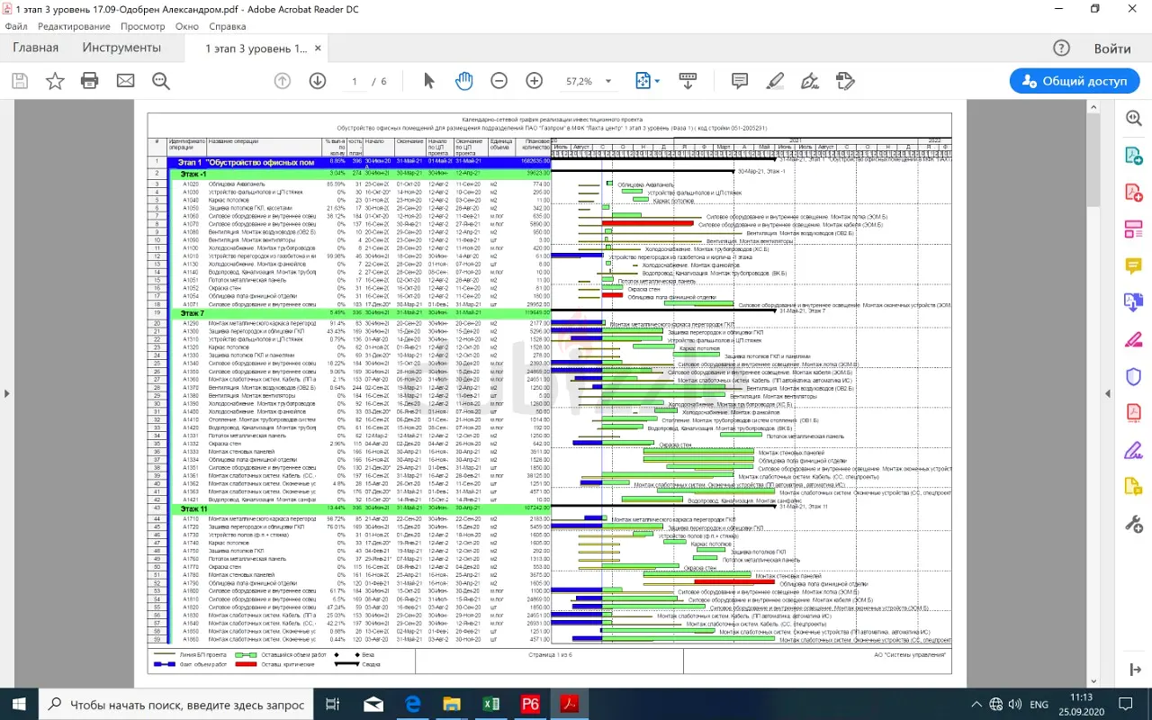Open Excel from the Windows taskbar

click(491, 704)
